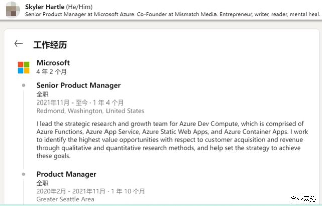Screen dimensions: 322x206
Task: Go back using the left arrow
Action: (x=19, y=44)
